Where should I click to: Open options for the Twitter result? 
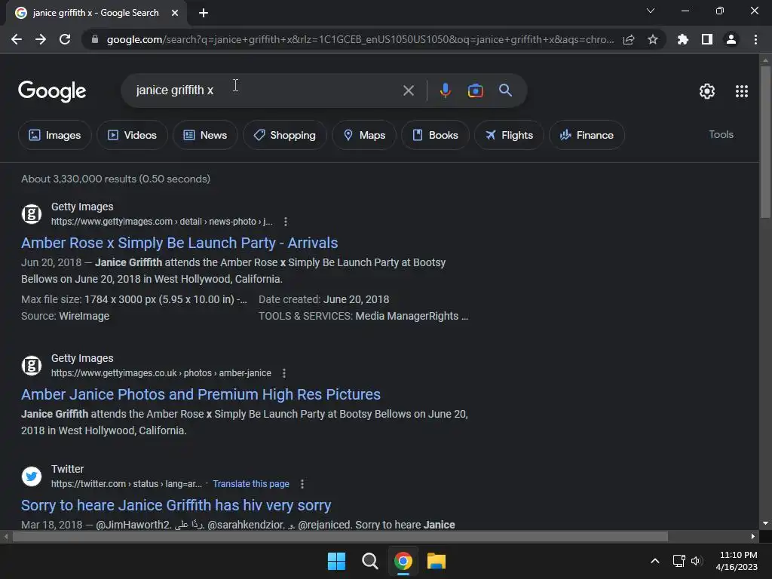[x=302, y=484]
